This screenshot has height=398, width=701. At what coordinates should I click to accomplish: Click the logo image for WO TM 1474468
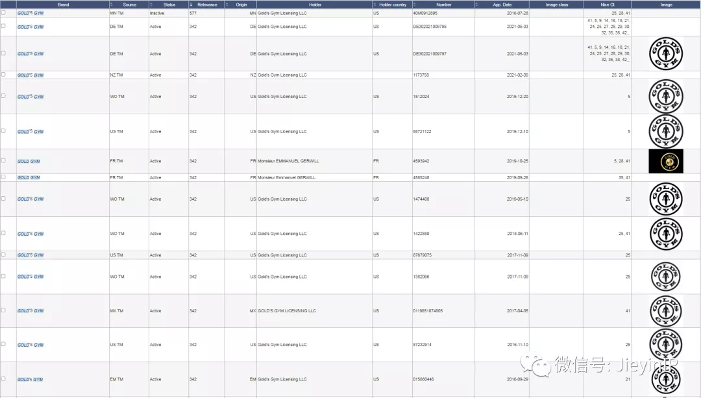tap(666, 199)
